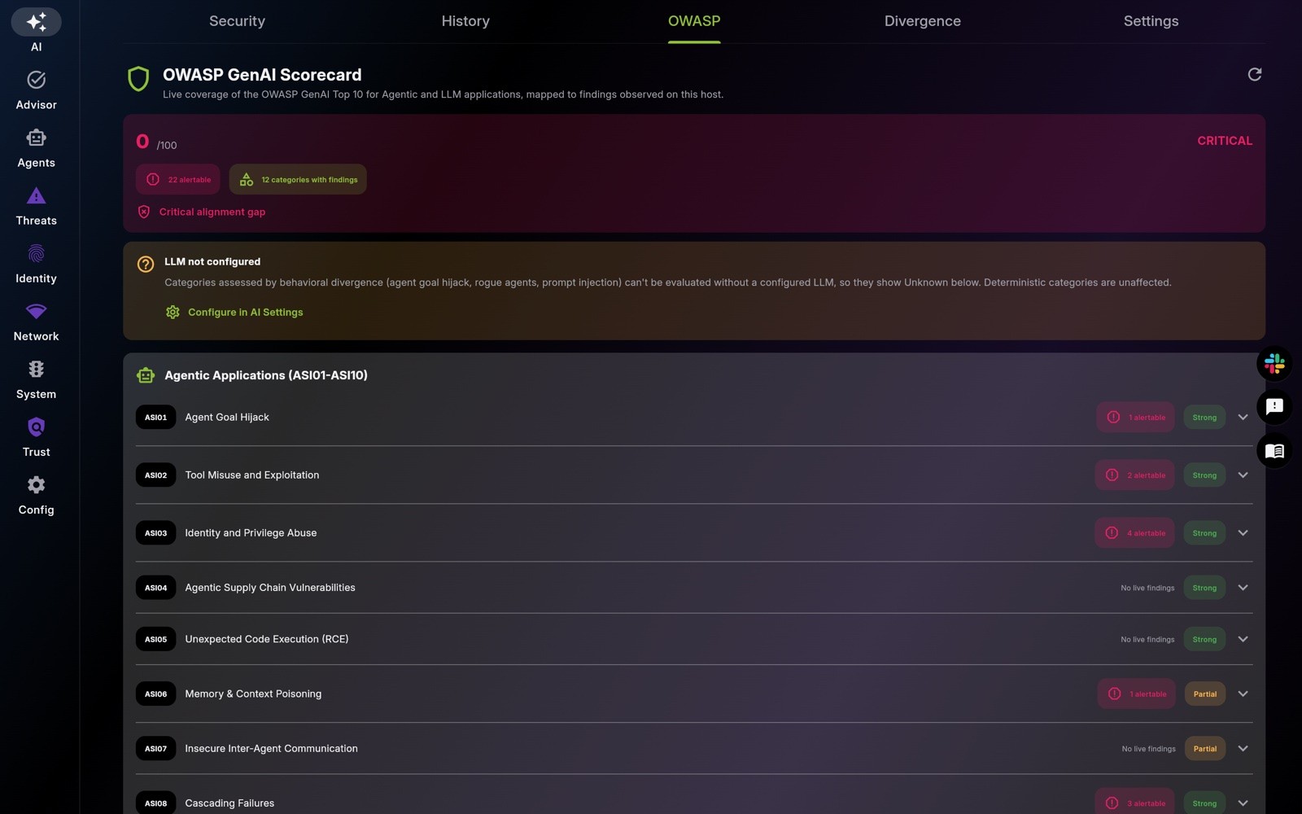The width and height of the screenshot is (1302, 814).
Task: Open the System icon in sidebar
Action: point(36,369)
